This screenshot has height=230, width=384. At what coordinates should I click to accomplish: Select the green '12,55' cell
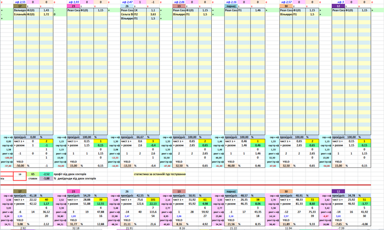pyautogui.click(x=100, y=204)
